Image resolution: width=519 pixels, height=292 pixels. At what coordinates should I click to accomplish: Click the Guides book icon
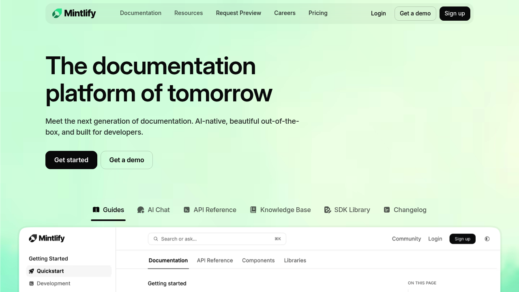point(96,210)
